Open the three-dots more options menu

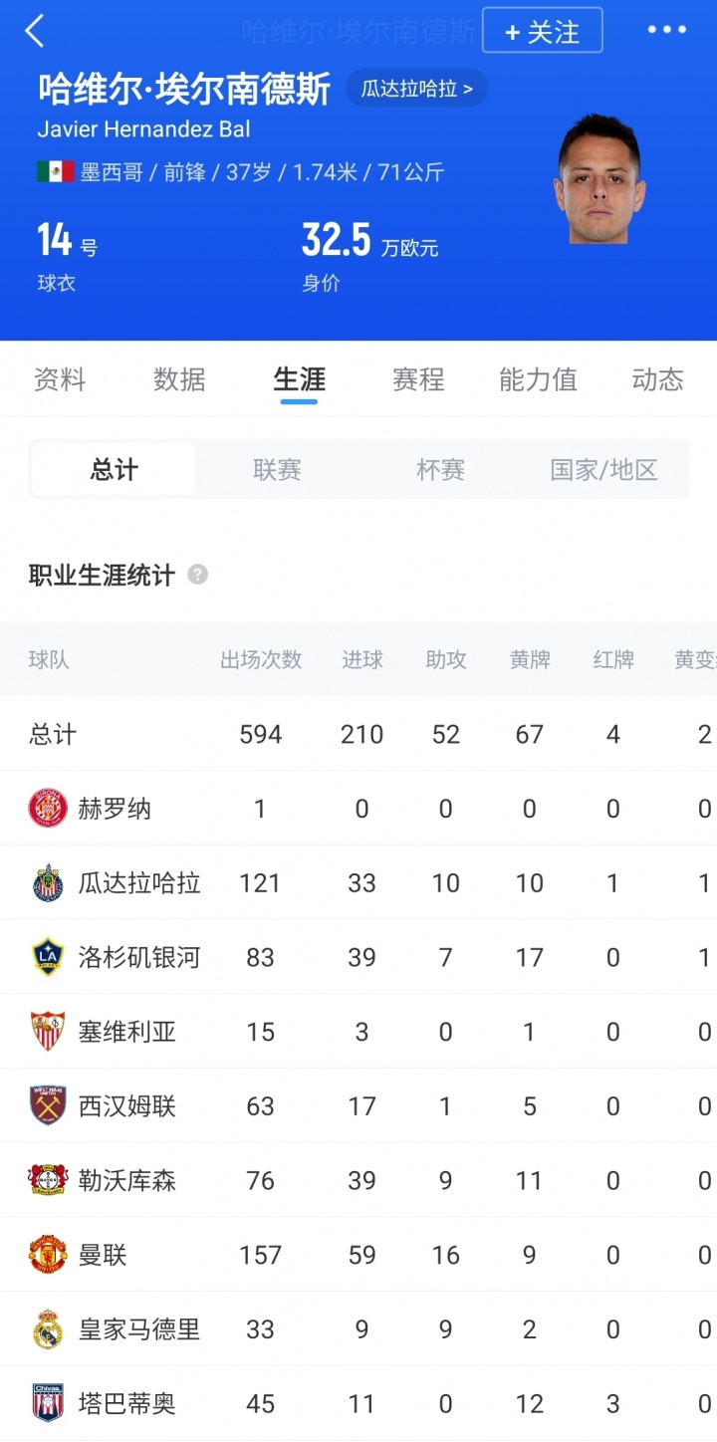tap(666, 30)
